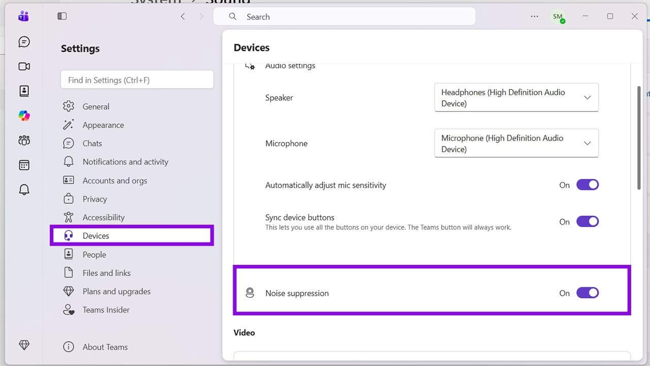Switch off the Noise suppression toggle
Viewport: 650px width, 366px height.
588,293
